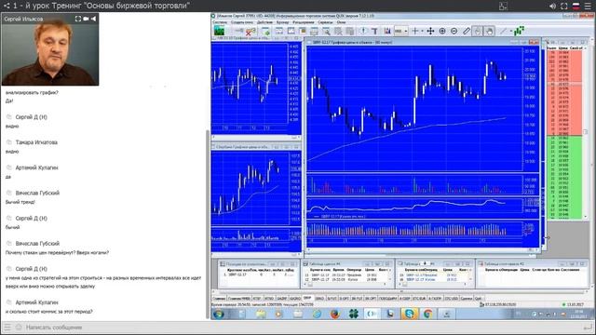Select the pencil drawing tool
The image size is (596, 335).
tap(467, 31)
